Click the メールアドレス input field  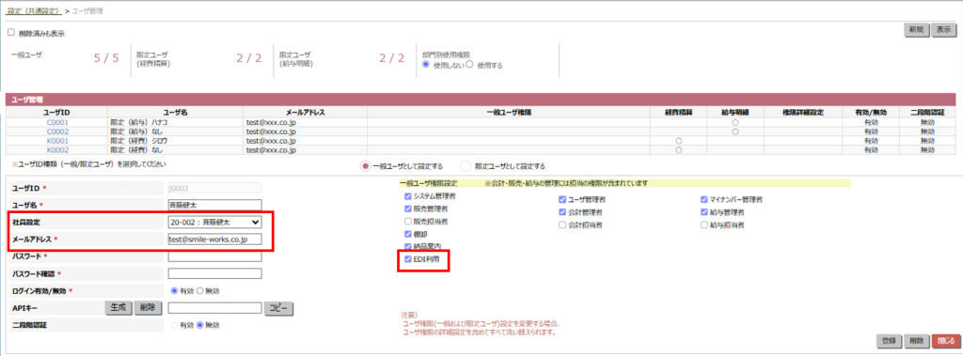coord(214,240)
